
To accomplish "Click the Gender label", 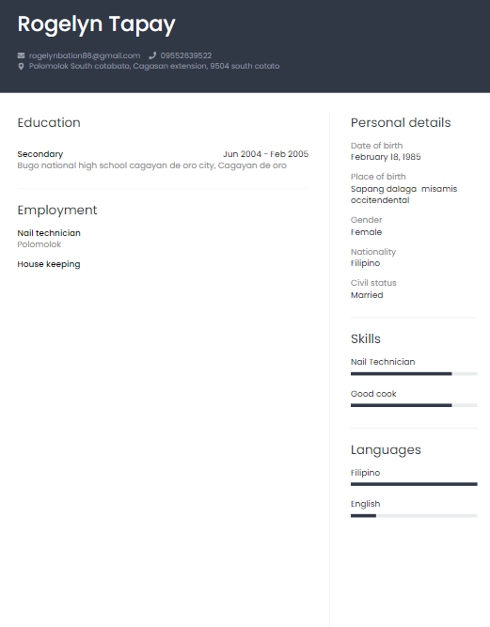I will pyautogui.click(x=367, y=220).
